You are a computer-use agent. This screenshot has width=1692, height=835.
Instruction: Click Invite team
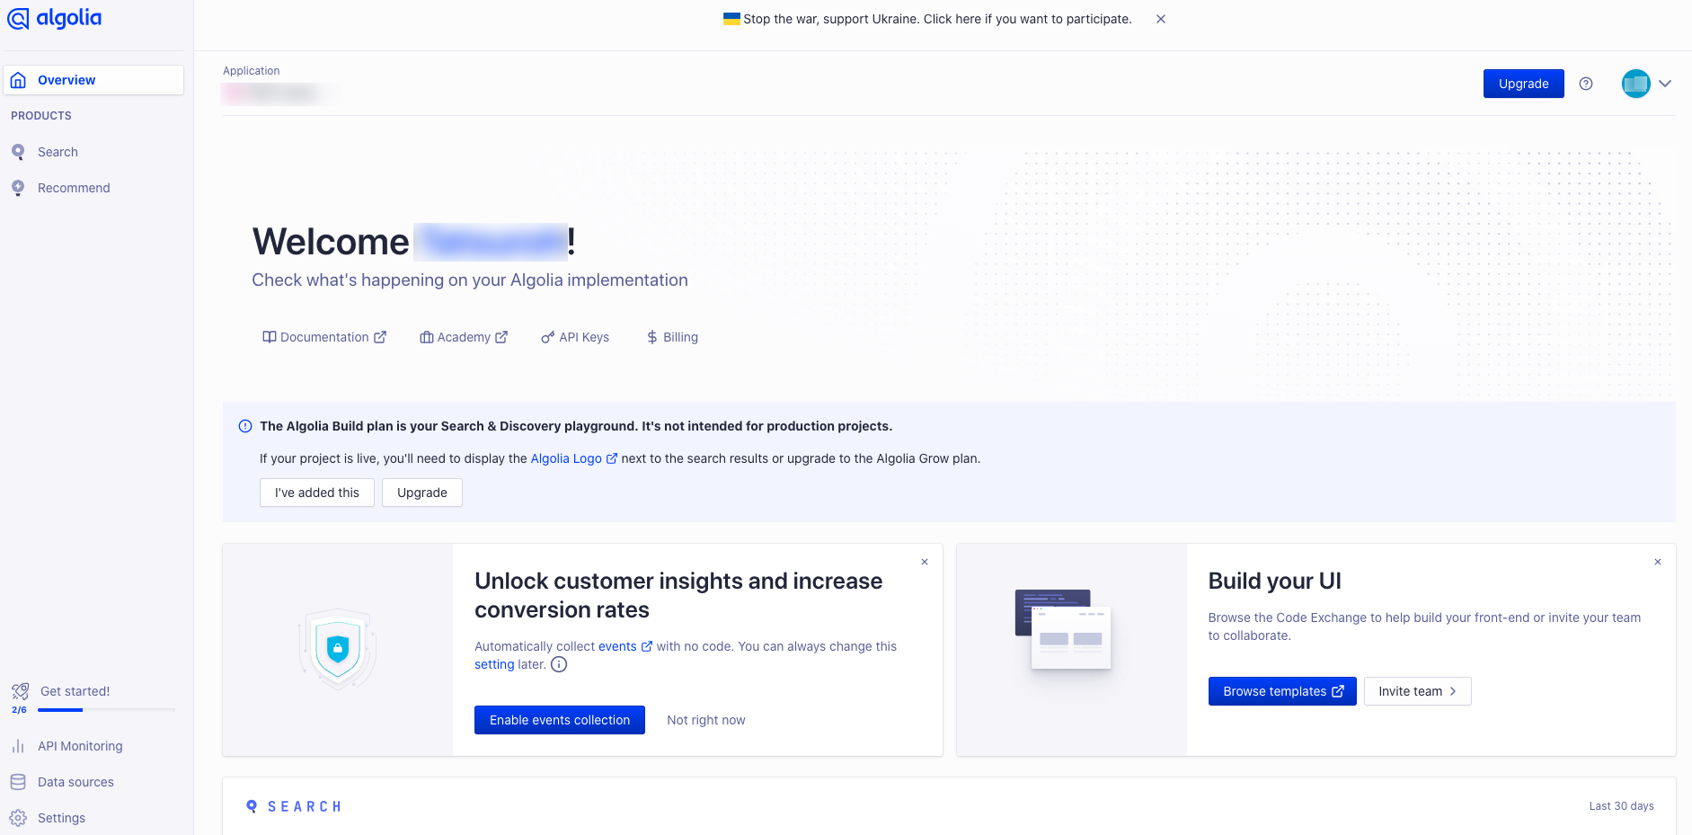[x=1417, y=691]
